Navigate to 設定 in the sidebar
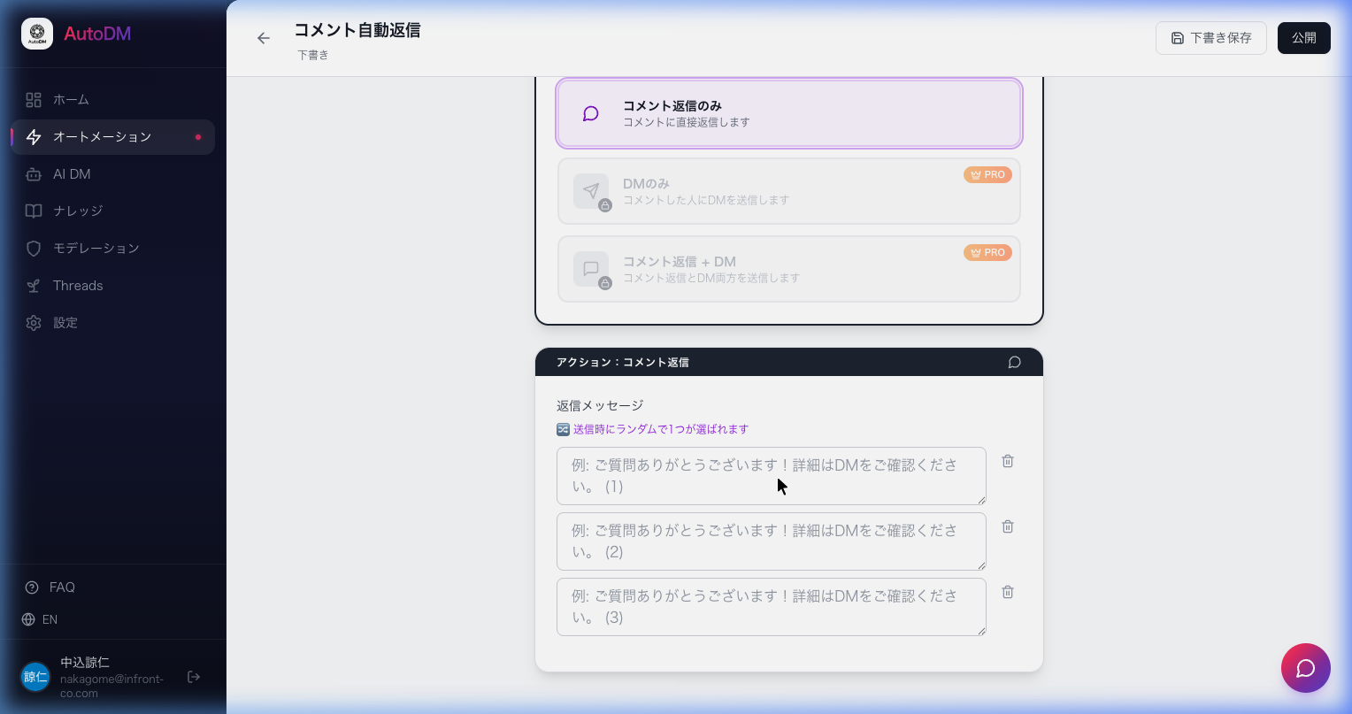 pos(65,323)
